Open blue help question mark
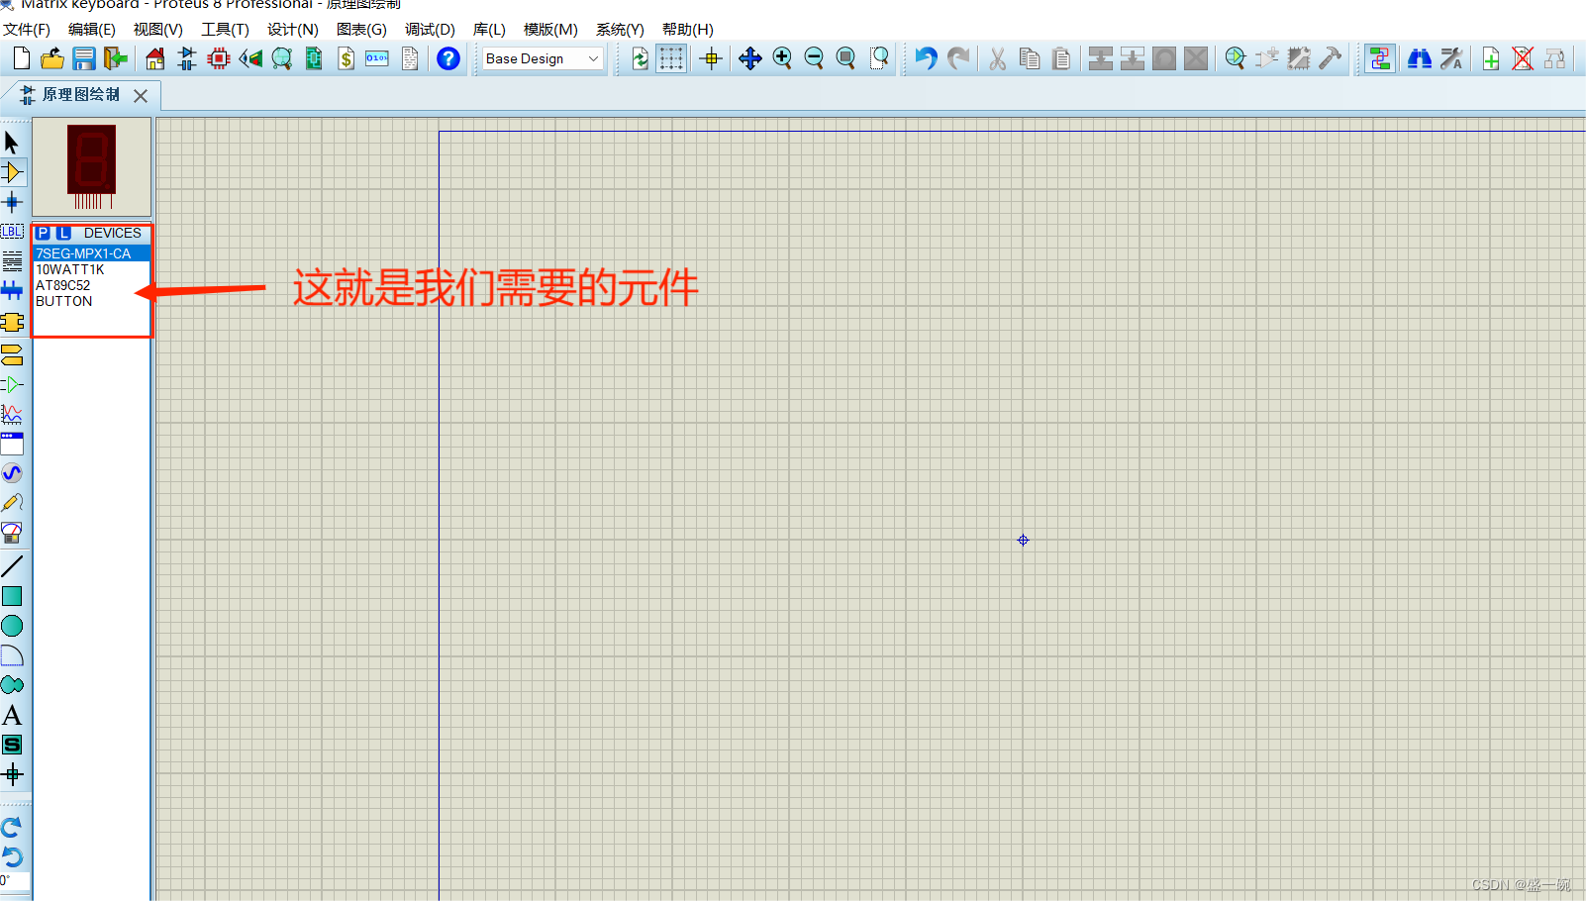 (448, 58)
